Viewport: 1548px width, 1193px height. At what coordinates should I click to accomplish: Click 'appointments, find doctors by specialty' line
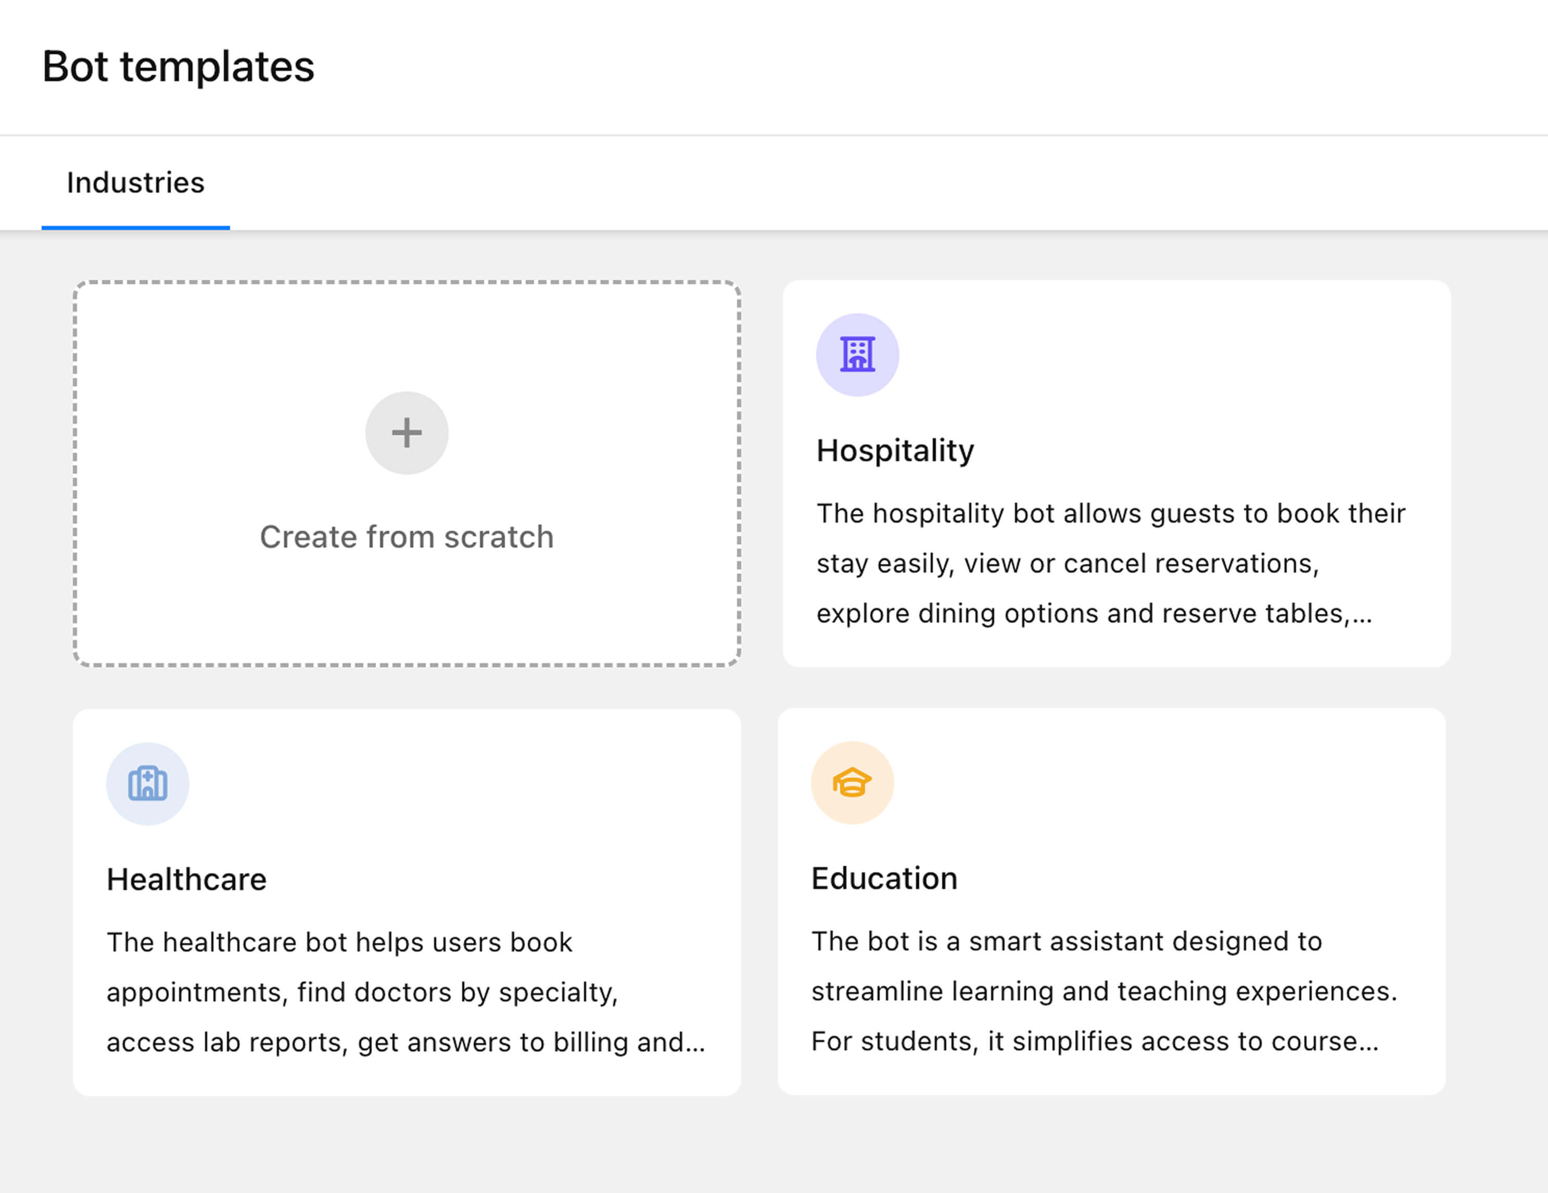[x=361, y=992]
